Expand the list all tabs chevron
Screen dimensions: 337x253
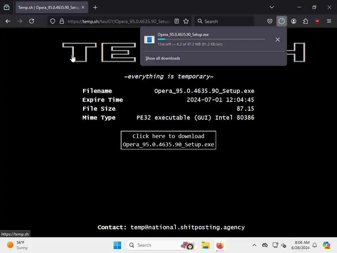tap(272, 7)
